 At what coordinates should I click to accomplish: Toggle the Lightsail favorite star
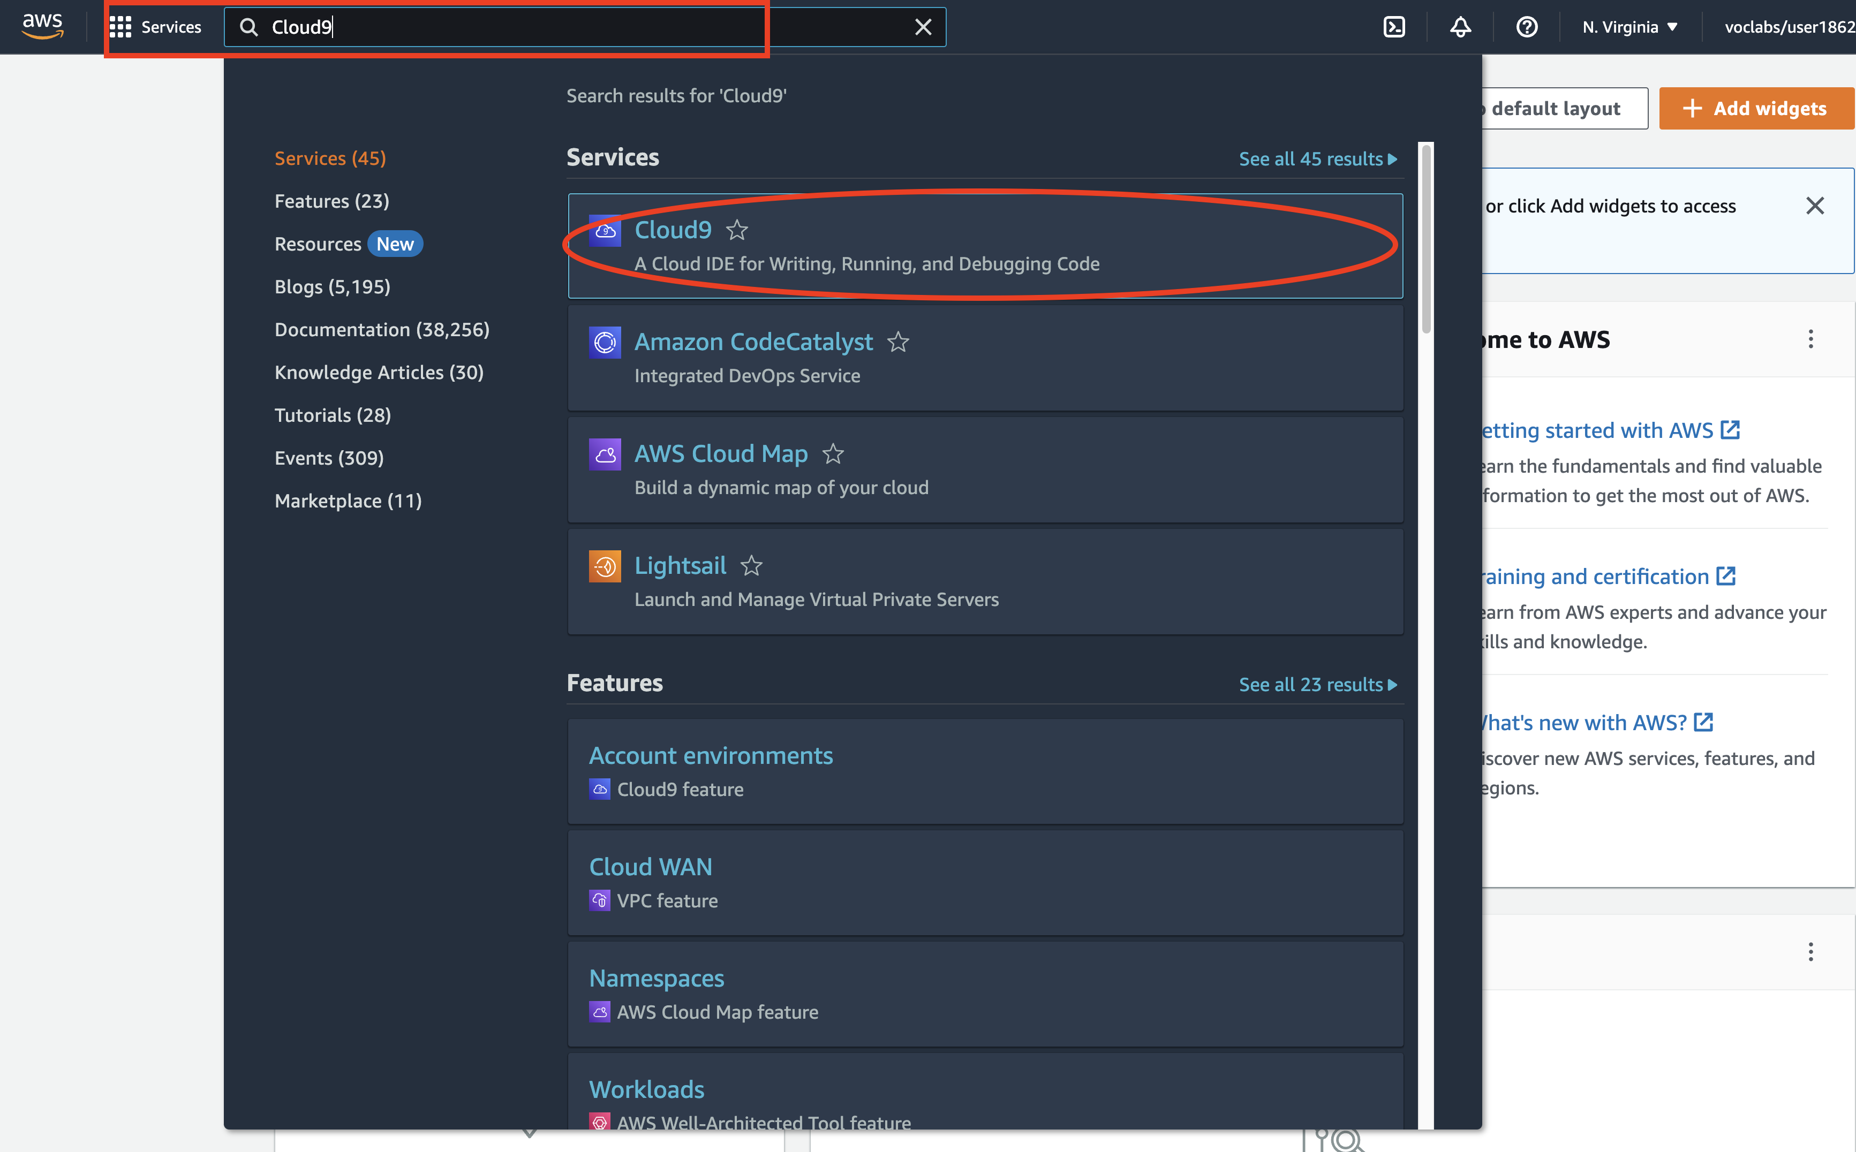pyautogui.click(x=751, y=565)
